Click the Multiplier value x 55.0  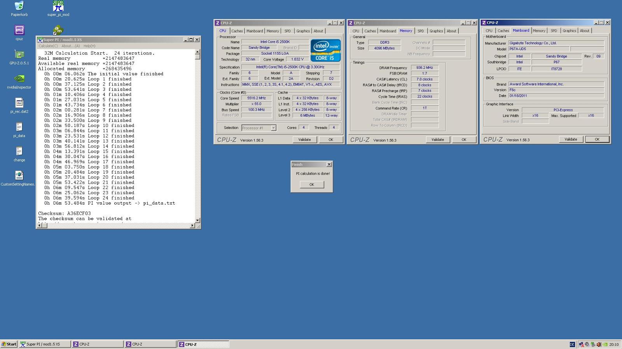257,104
